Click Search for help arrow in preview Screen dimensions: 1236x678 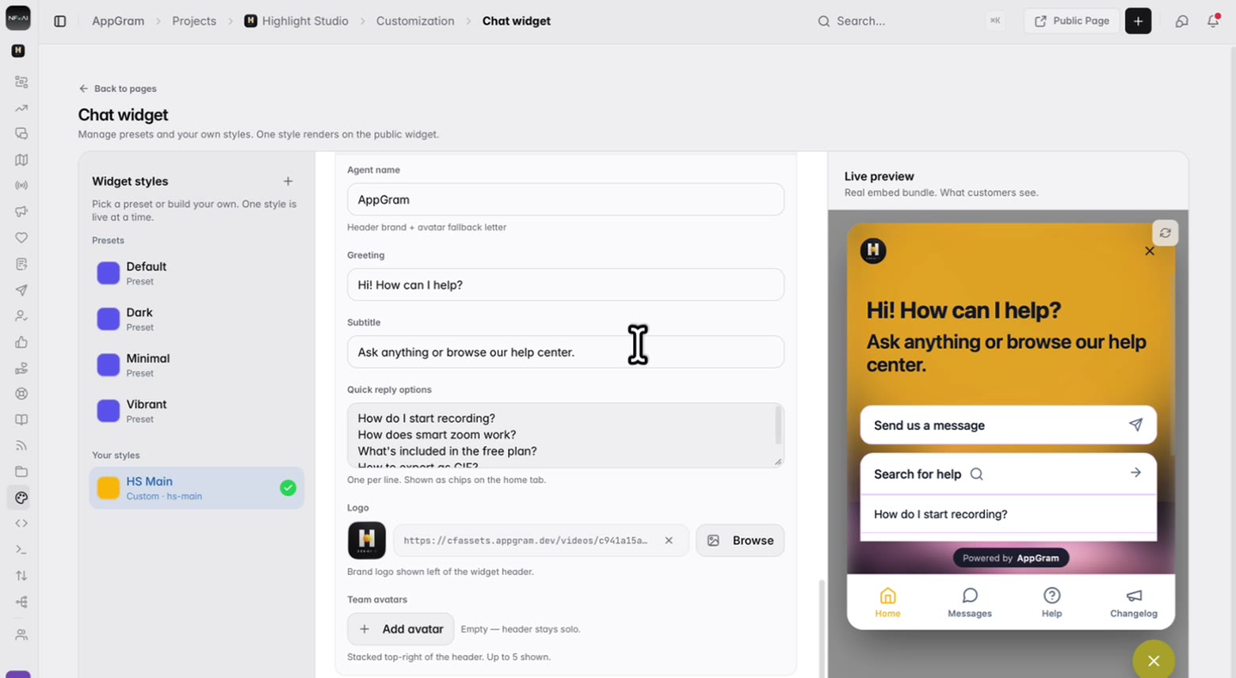1135,473
